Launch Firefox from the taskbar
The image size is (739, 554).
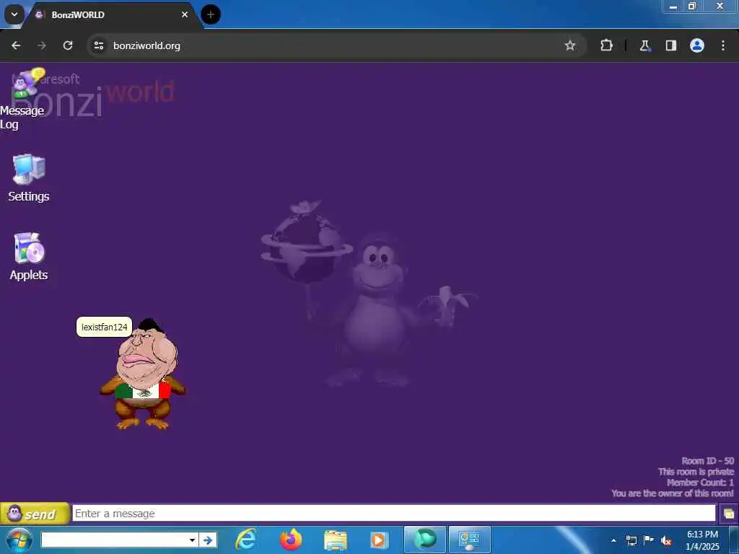(291, 540)
